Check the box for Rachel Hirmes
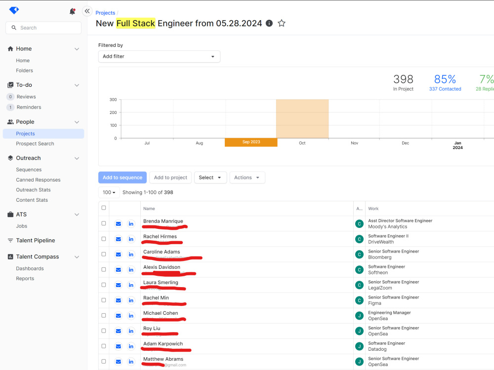494x370 pixels. click(104, 239)
